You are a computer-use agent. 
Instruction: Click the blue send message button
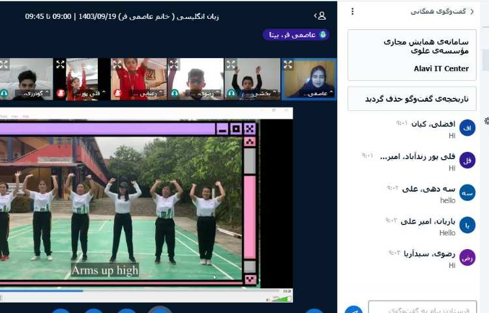[353, 310]
